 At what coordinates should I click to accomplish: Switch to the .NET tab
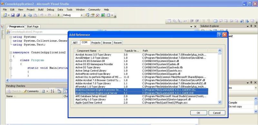(x=75, y=43)
